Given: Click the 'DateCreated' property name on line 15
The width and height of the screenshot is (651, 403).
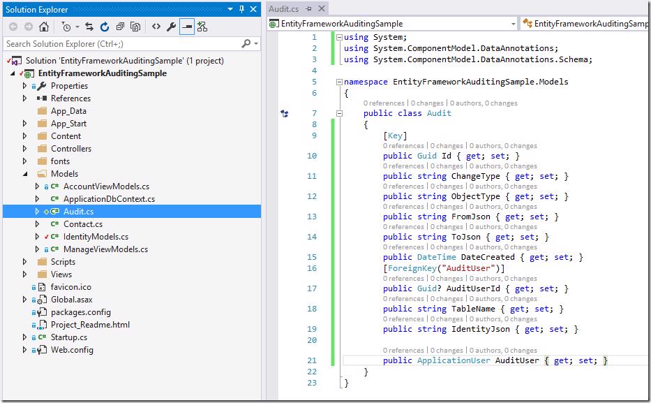Looking at the screenshot, I should [x=488, y=257].
